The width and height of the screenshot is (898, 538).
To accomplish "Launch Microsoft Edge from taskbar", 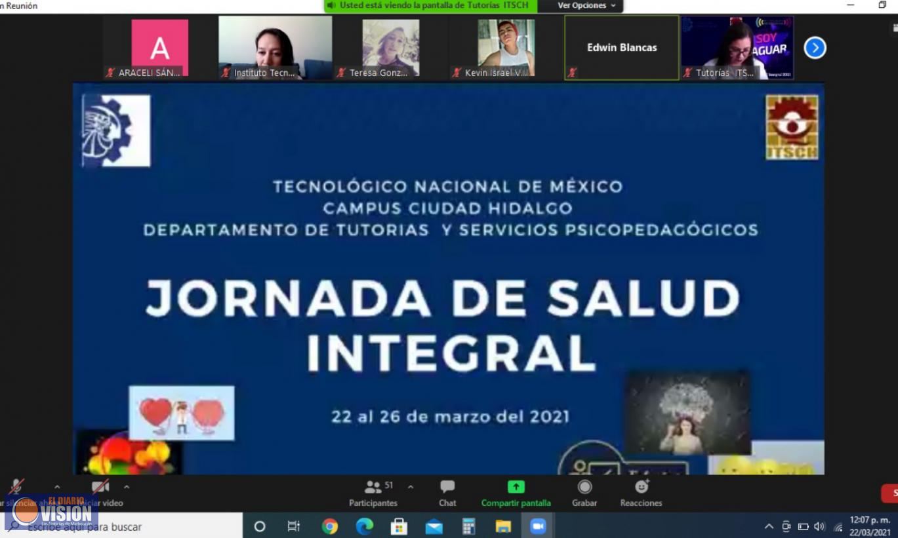I will coord(365,526).
